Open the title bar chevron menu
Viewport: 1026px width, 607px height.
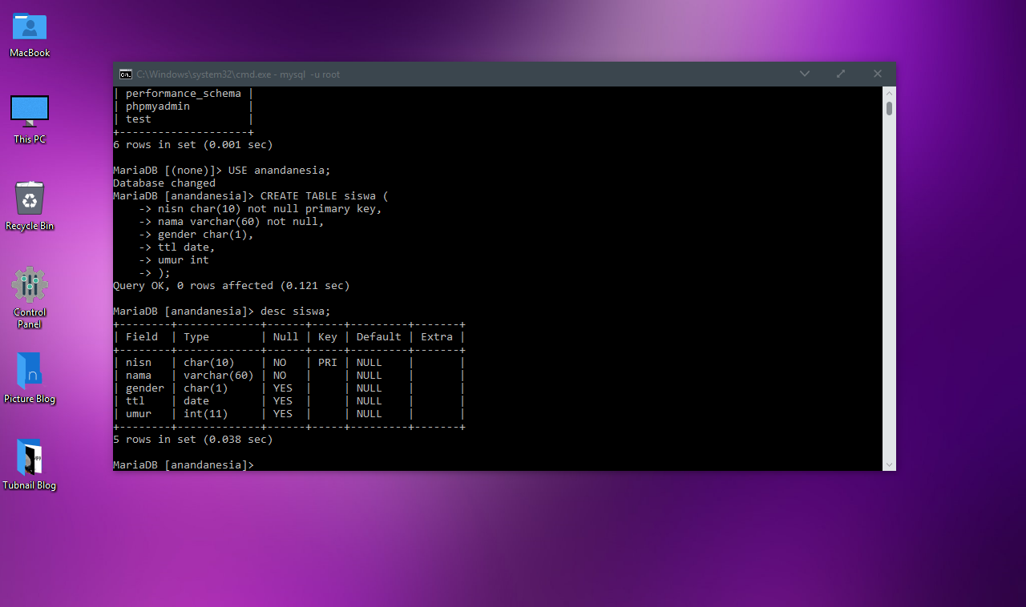point(804,74)
